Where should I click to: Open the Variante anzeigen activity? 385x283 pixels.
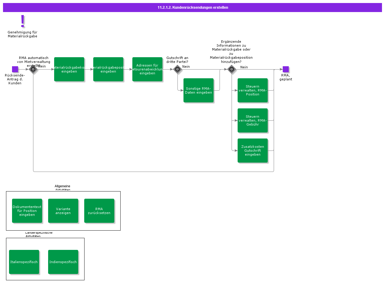pos(63,211)
